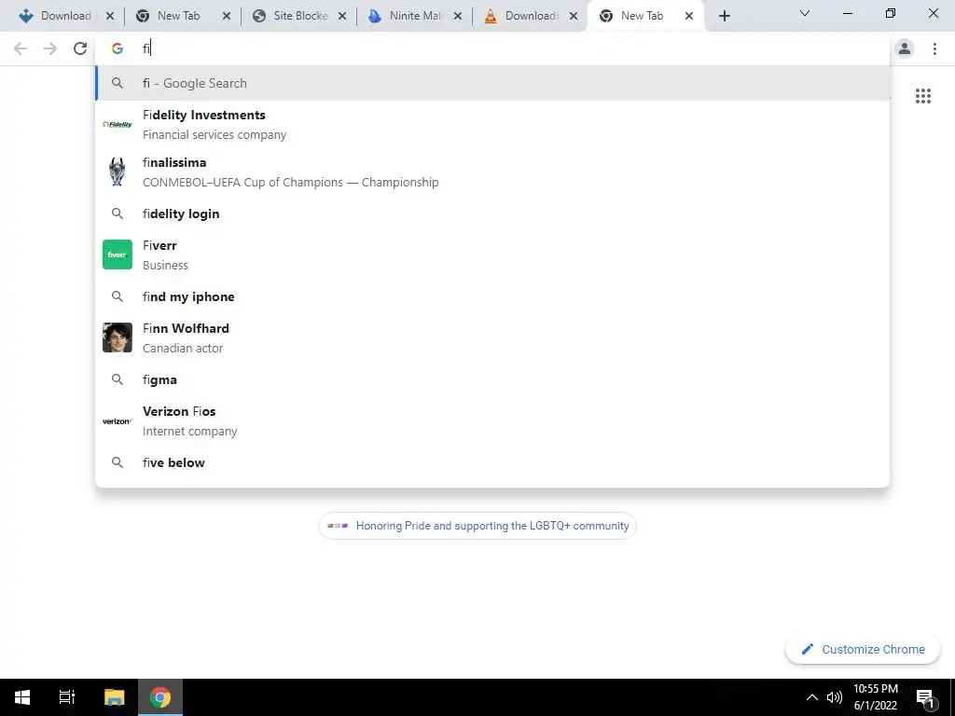Open Task View on the taskbar
This screenshot has width=955, height=716.
[67, 697]
